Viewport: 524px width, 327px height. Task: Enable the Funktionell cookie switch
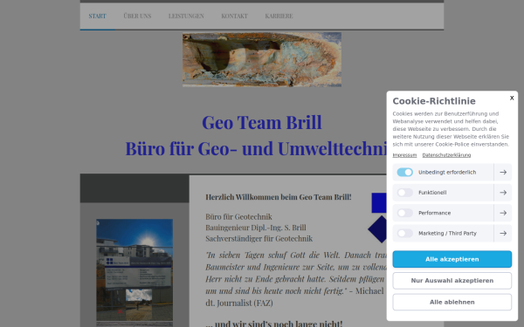404,193
